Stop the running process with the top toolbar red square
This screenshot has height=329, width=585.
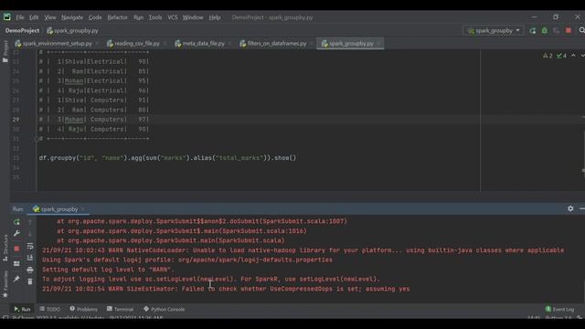tap(569, 30)
